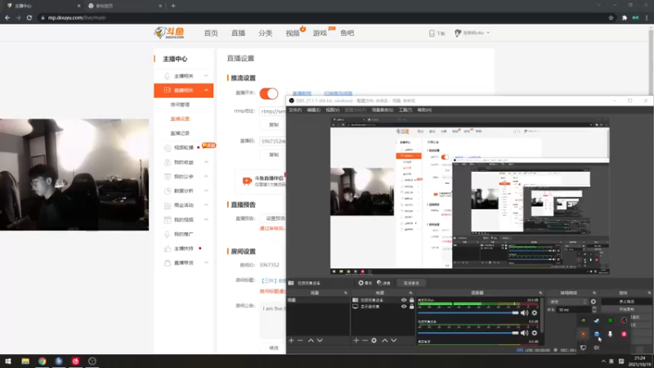This screenshot has height=368, width=654.
Task: Move scene down with arrow icon
Action: (x=320, y=340)
